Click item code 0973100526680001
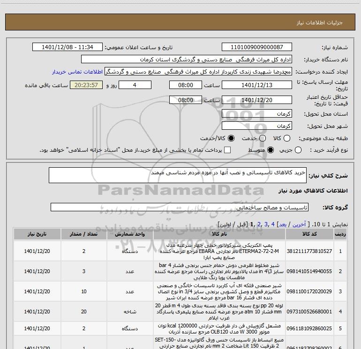 tap(309, 312)
